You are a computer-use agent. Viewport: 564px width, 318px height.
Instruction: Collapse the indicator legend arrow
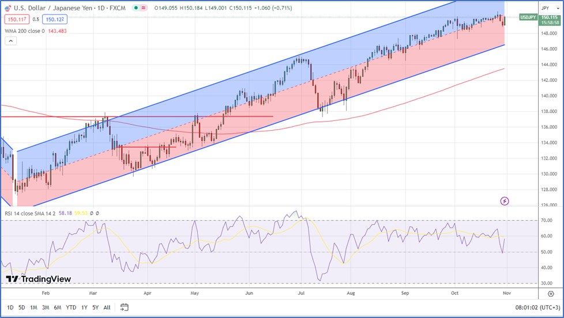pos(11,41)
